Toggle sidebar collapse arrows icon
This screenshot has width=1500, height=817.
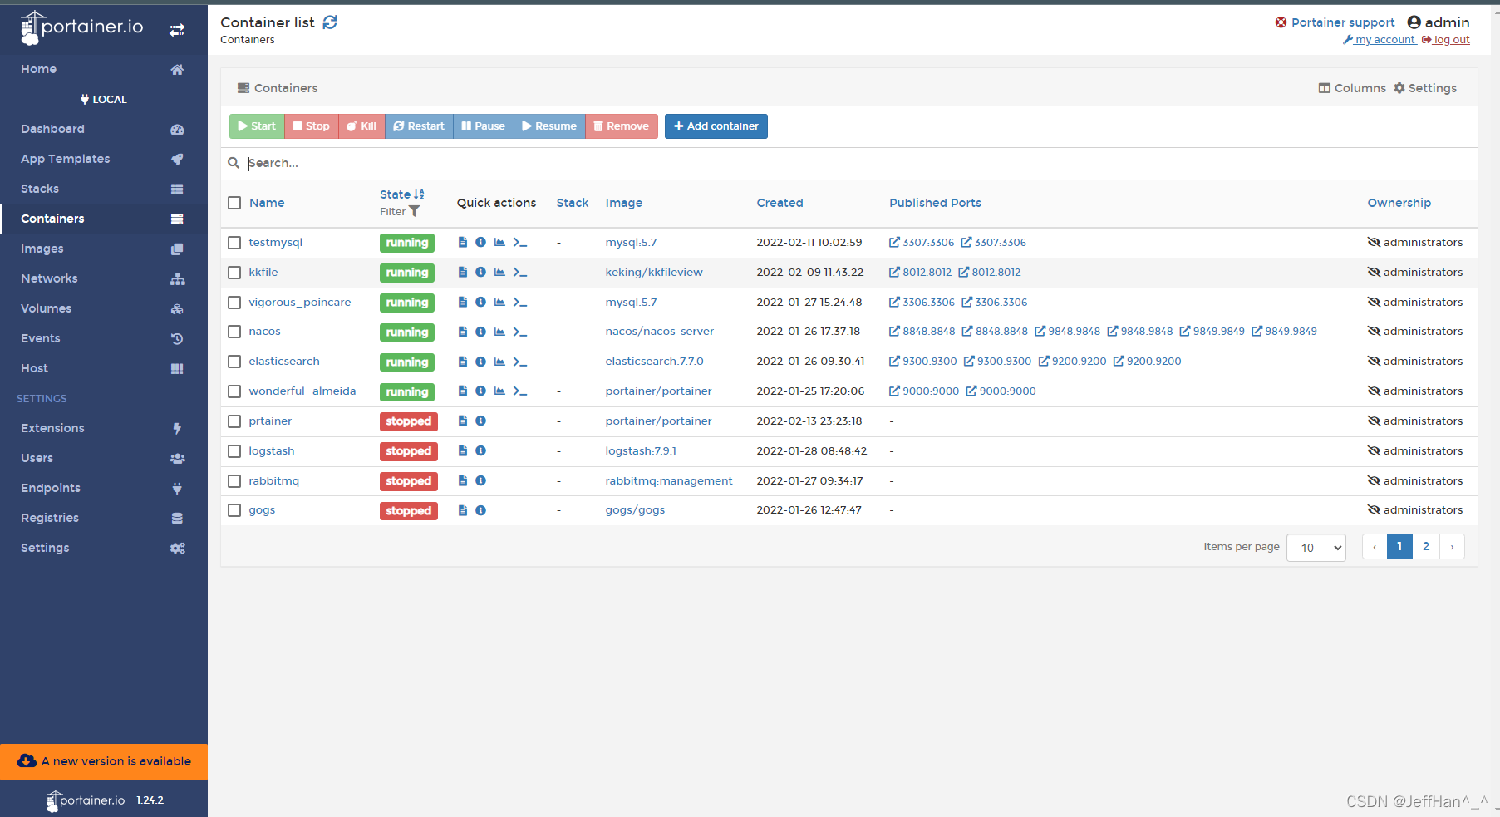177,30
